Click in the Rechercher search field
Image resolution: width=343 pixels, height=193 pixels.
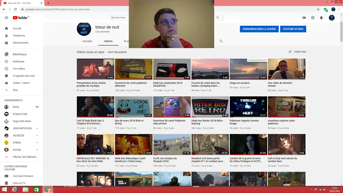click(119, 18)
